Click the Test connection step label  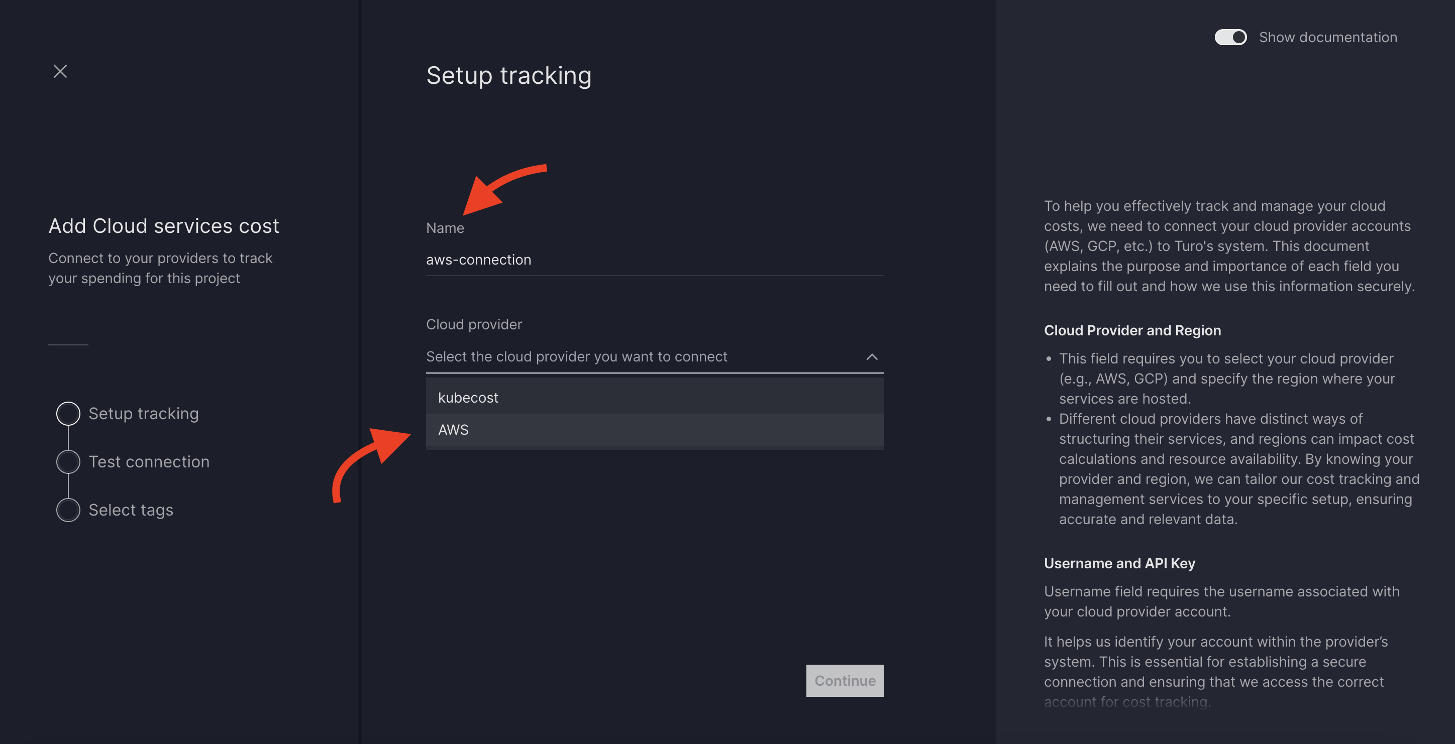[149, 462]
